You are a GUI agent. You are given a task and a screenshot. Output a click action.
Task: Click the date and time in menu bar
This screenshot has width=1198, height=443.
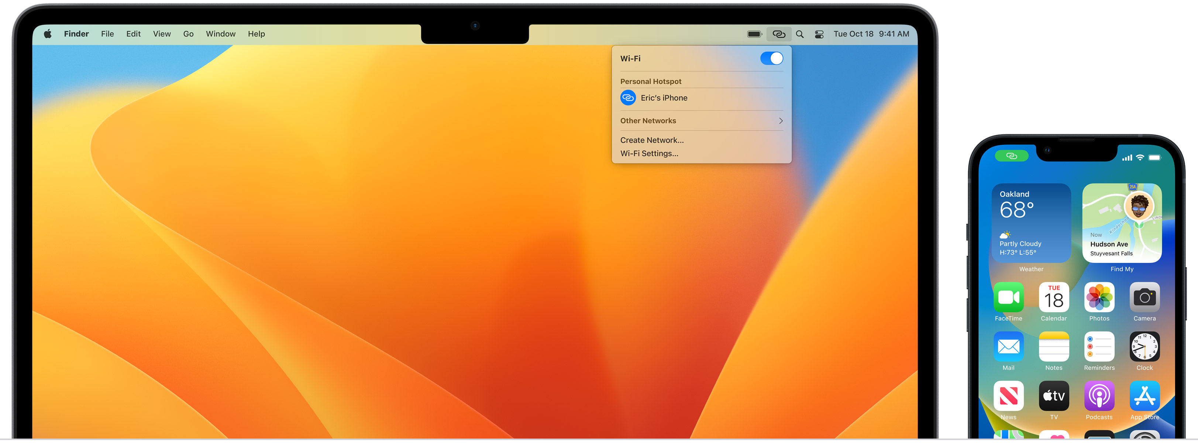pyautogui.click(x=871, y=34)
